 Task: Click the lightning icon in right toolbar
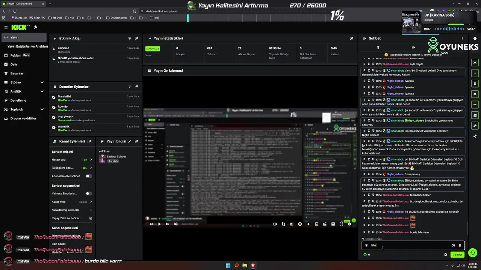[475, 73]
